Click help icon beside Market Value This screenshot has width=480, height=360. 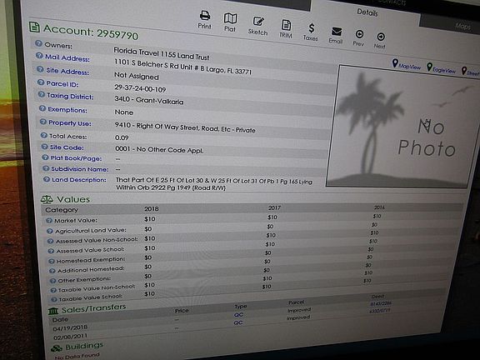49,220
